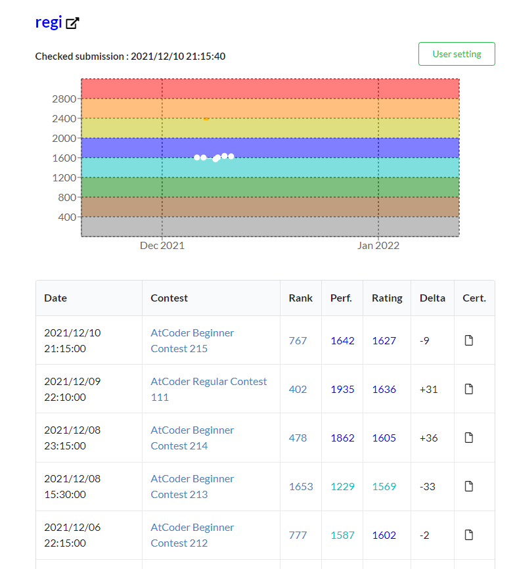Screen dimensions: 515x569
Task: Open certificate icon for Beginner Contest 215
Action: (x=469, y=340)
